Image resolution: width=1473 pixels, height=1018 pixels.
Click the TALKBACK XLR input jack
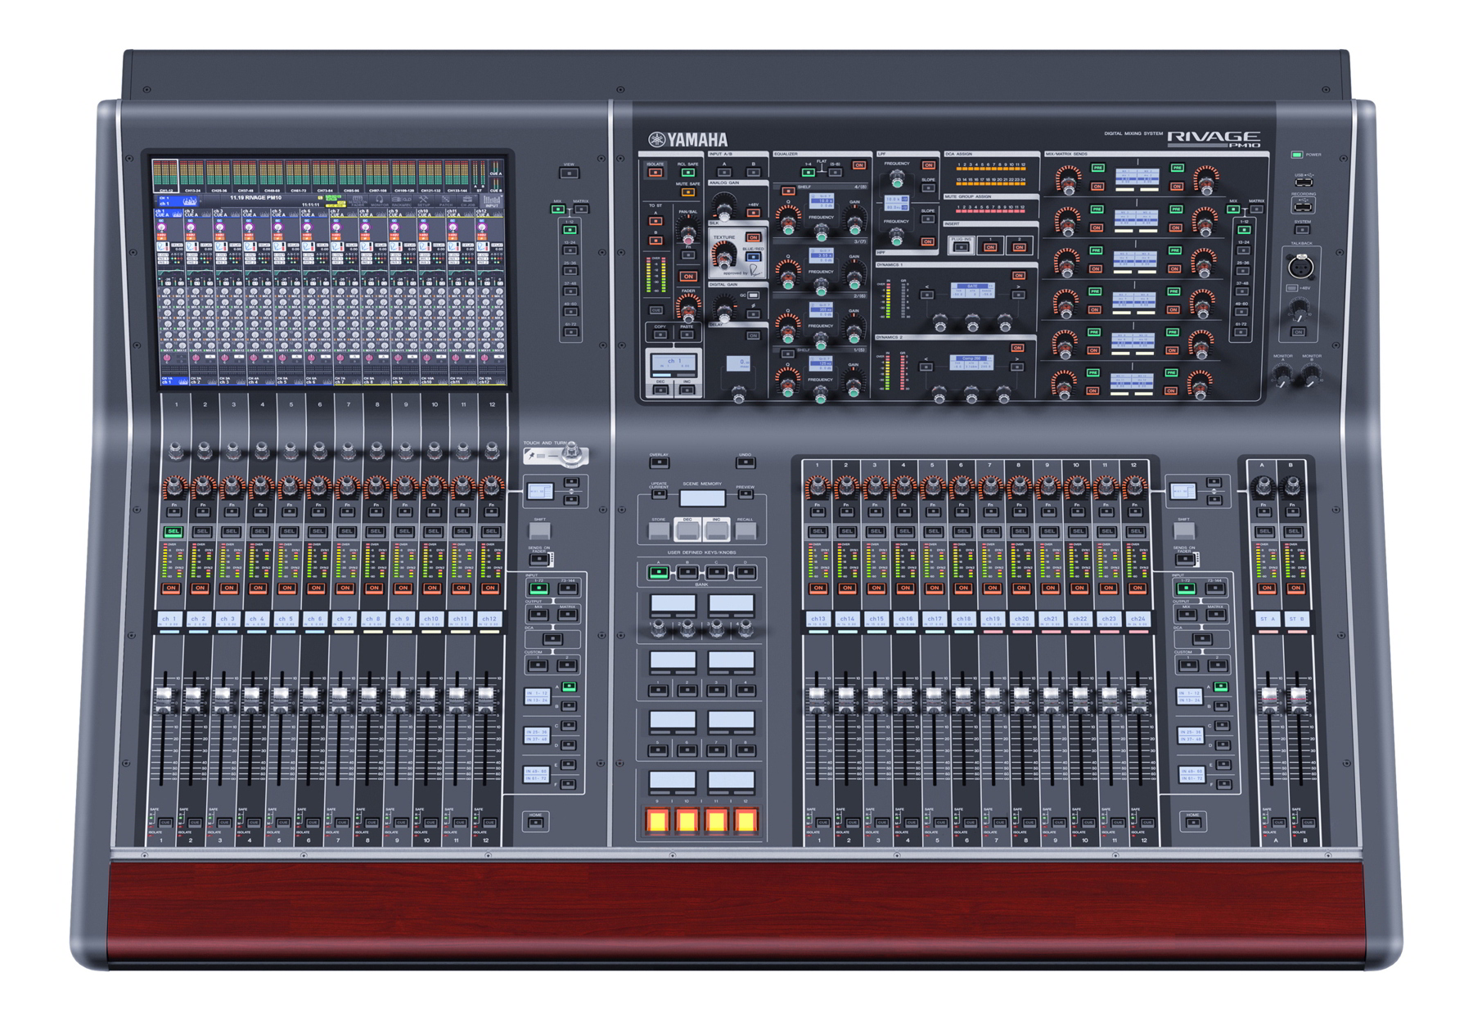click(x=1300, y=266)
